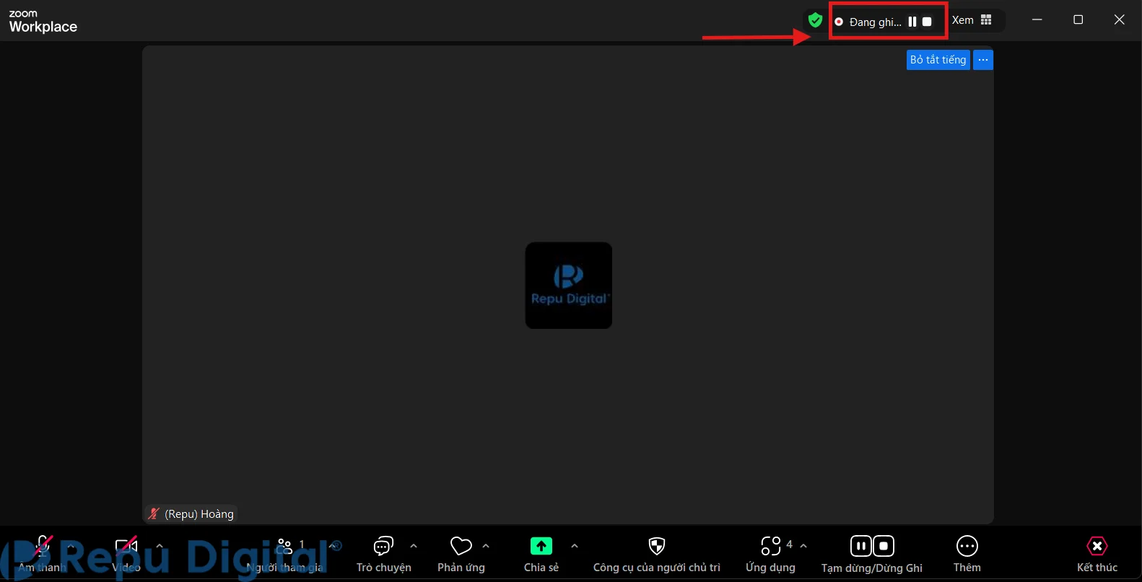The width and height of the screenshot is (1142, 582).
Task: Maximize the Zoom Workplace window
Action: coord(1078,20)
